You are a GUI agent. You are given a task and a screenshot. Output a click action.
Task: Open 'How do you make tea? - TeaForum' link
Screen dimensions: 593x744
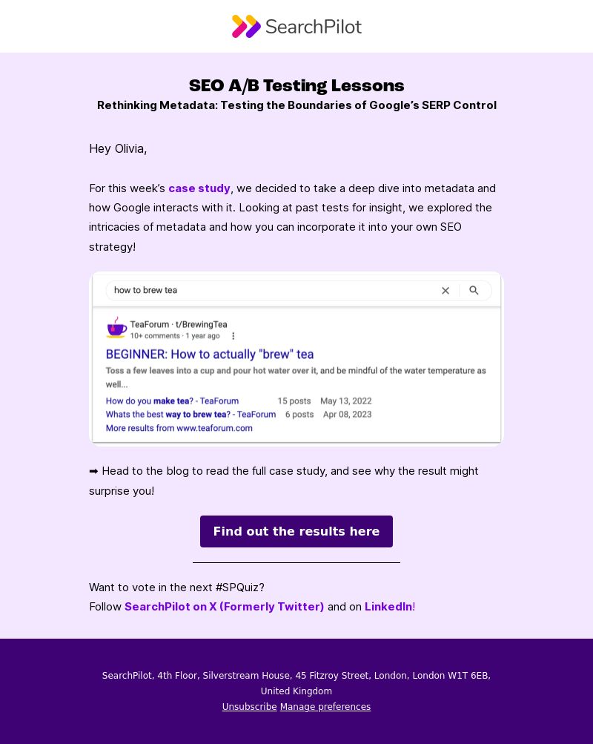172,401
